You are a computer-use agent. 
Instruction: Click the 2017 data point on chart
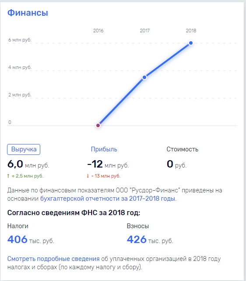(144, 77)
